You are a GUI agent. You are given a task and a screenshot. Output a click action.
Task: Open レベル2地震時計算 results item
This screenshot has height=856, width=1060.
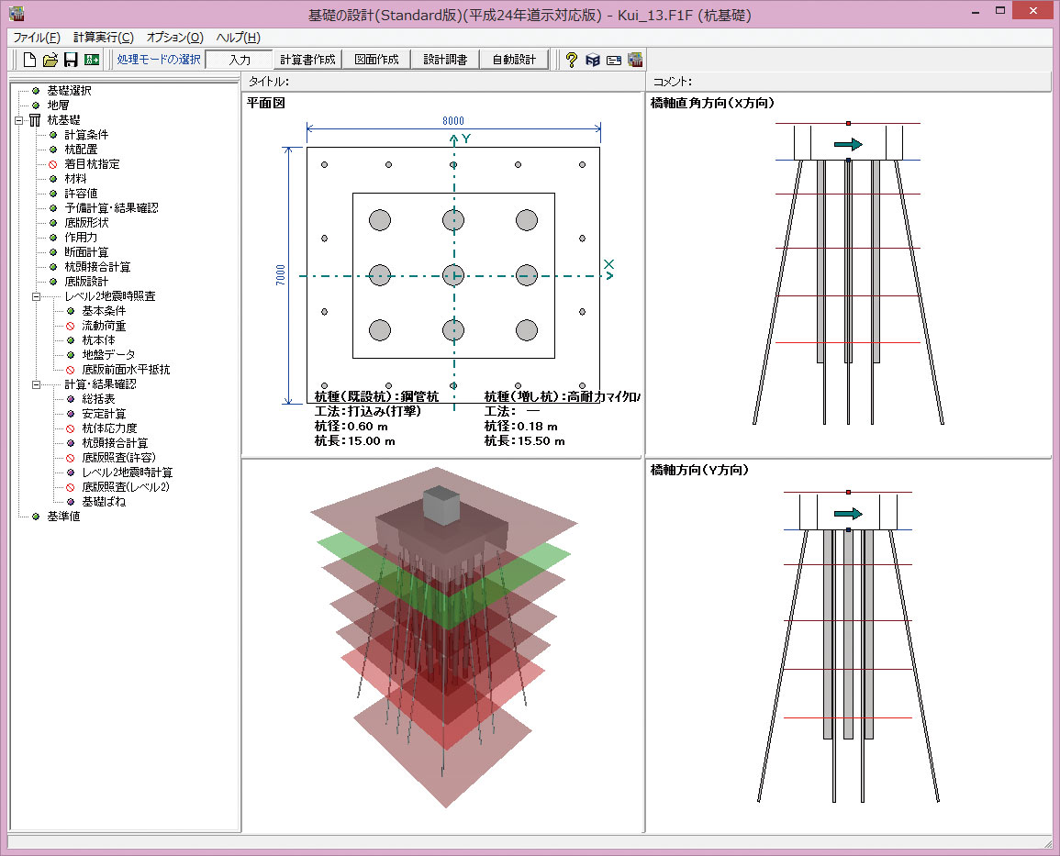pyautogui.click(x=128, y=472)
